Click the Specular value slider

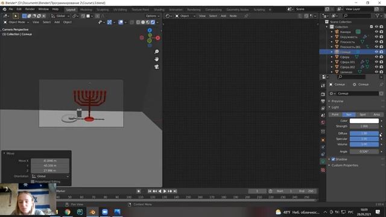pos(364,139)
